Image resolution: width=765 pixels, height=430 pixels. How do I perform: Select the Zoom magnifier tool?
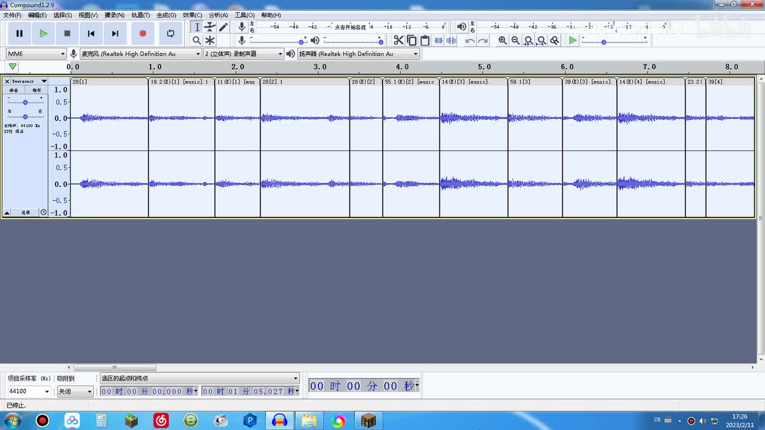197,40
